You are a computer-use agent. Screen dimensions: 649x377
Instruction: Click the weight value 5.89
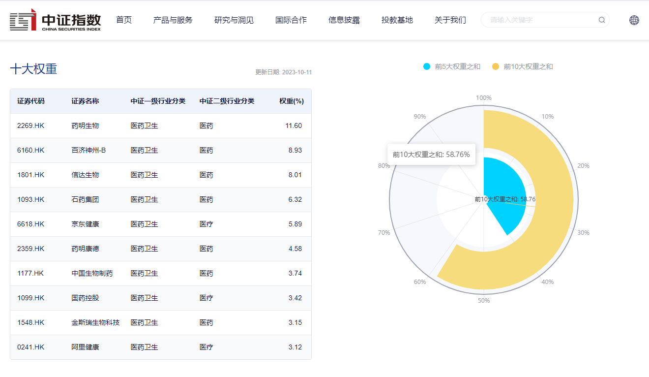tap(295, 224)
